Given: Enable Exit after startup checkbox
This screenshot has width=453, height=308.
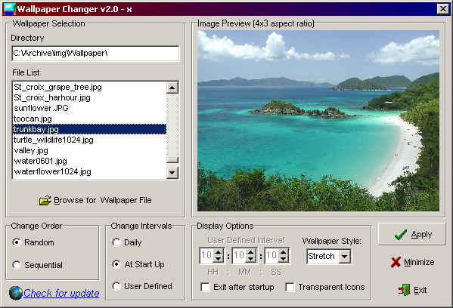Looking at the screenshot, I should (205, 287).
